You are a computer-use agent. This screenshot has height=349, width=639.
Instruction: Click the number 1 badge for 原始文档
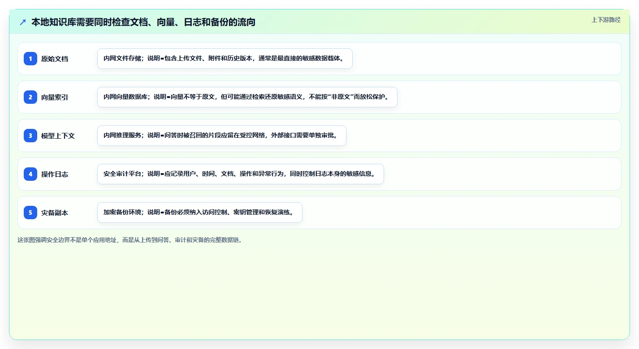pyautogui.click(x=30, y=59)
